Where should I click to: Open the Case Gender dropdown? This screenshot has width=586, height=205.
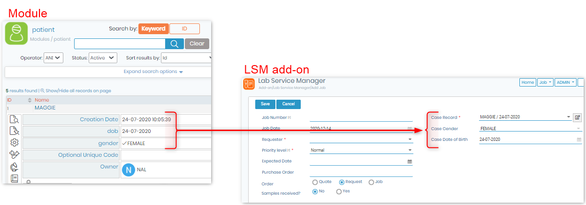[531, 128]
